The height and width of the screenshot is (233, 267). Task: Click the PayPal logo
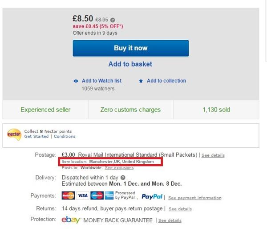pos(153,196)
